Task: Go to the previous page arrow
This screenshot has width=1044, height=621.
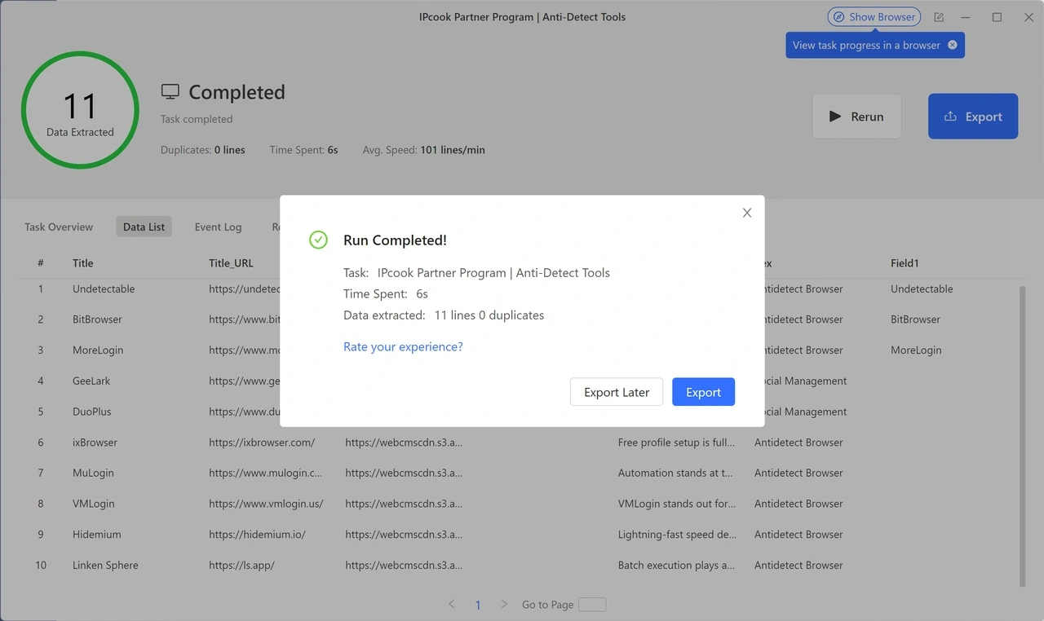Action: tap(452, 604)
